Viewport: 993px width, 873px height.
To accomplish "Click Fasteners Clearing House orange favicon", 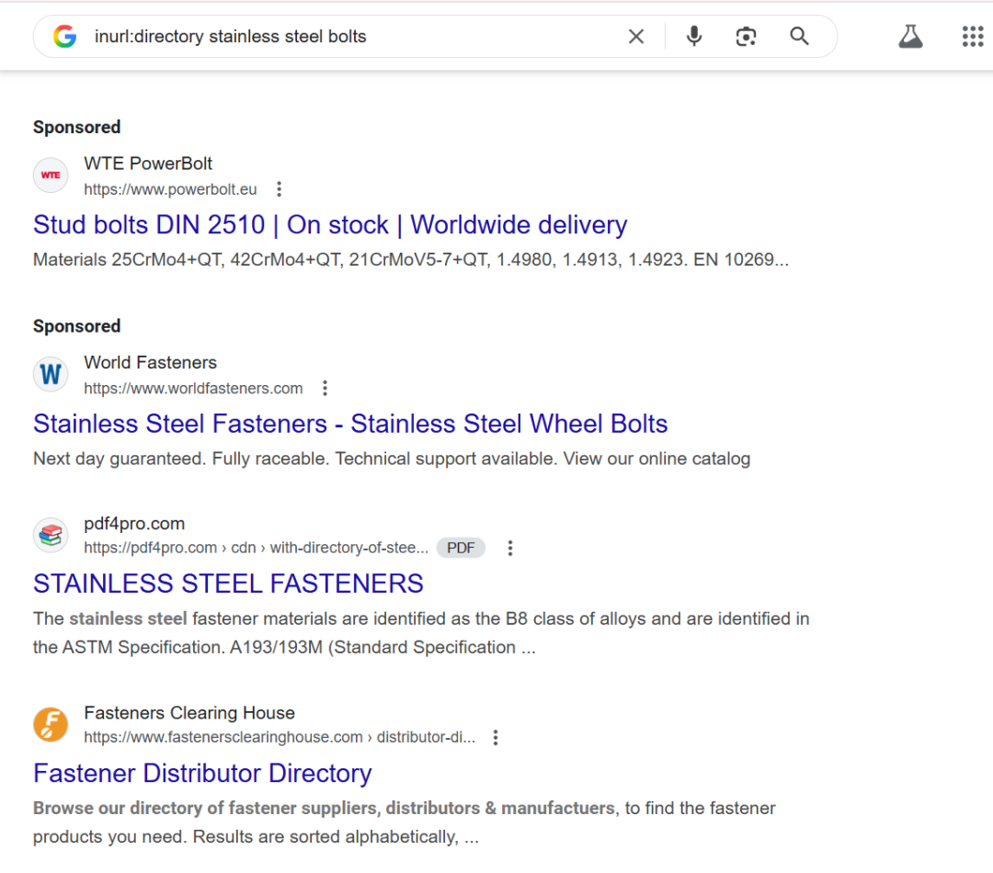I will (51, 724).
